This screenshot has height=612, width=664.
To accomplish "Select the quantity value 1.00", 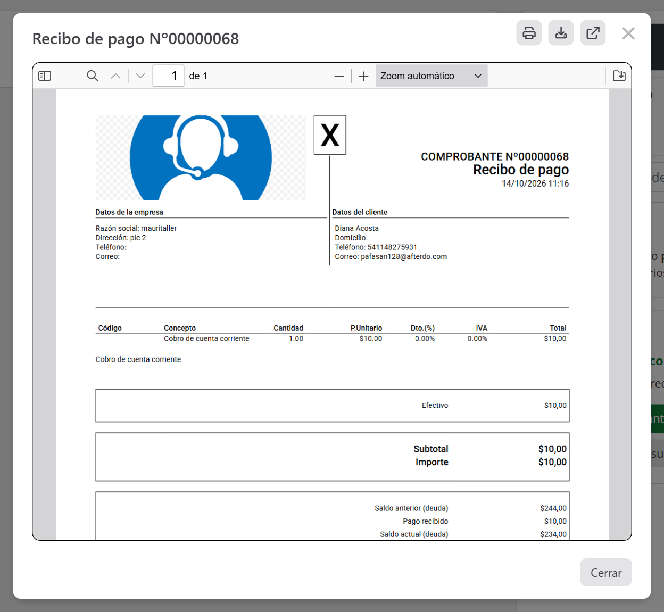I will coord(296,339).
